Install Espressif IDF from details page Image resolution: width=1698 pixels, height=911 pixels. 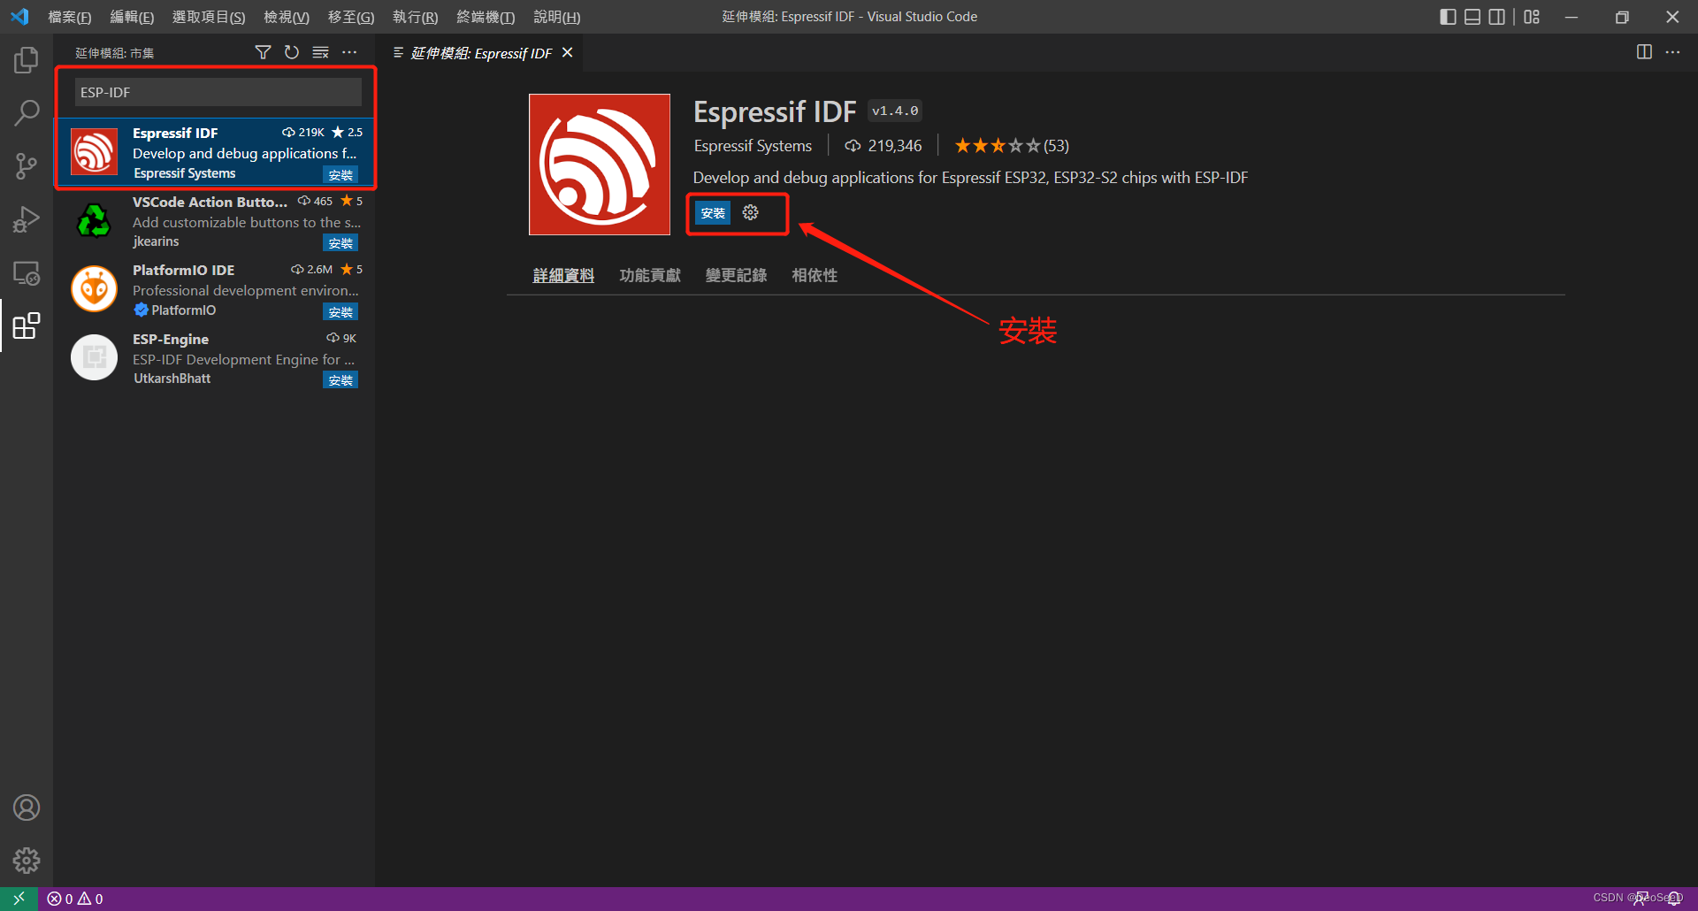pos(713,213)
